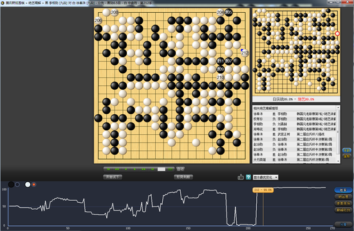This screenshot has height=231, width=354.
Task: Rewind several moves with the double left arrows
Action: [x=117, y=169]
